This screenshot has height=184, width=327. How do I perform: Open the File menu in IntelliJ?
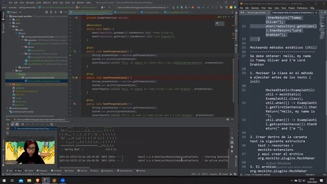[x=10, y=3]
